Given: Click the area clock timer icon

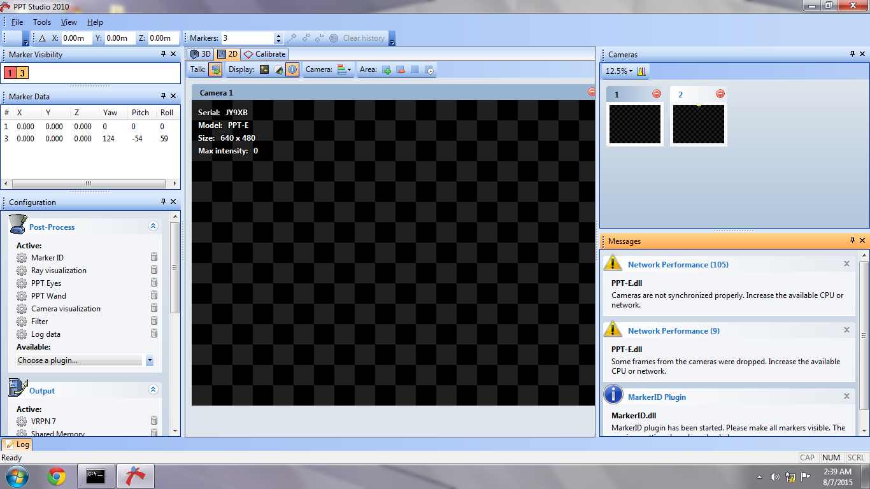Looking at the screenshot, I should tap(429, 69).
